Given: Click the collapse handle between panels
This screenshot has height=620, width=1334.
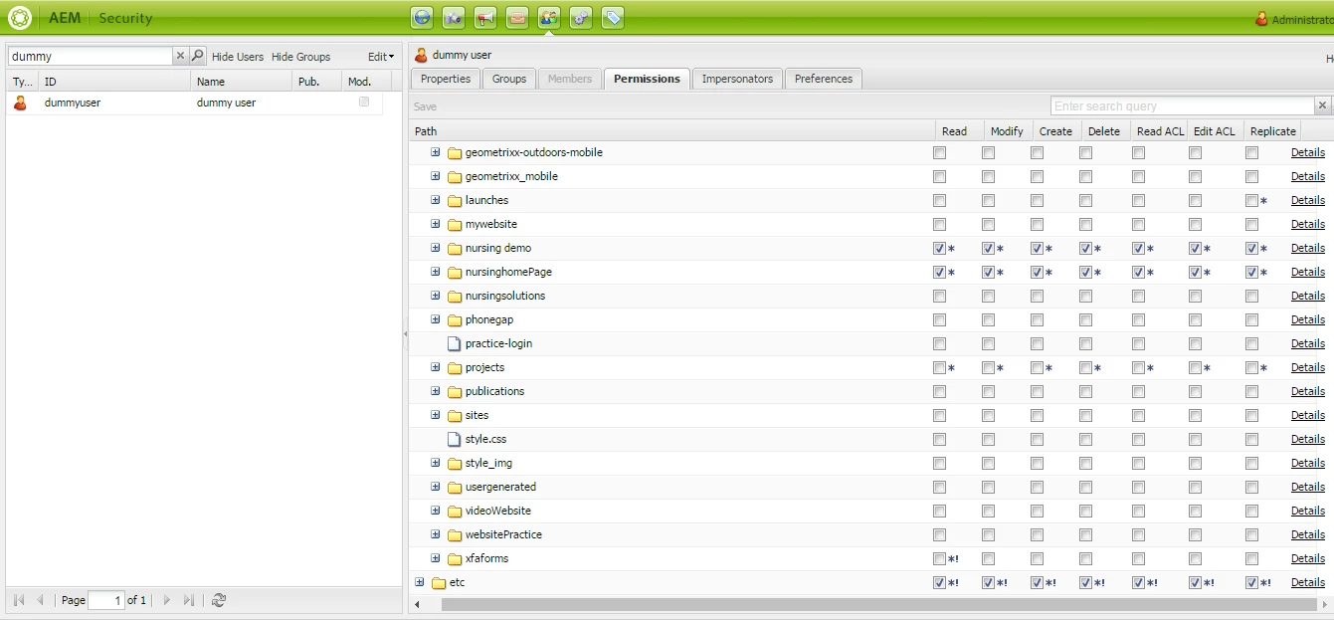Looking at the screenshot, I should (x=405, y=335).
